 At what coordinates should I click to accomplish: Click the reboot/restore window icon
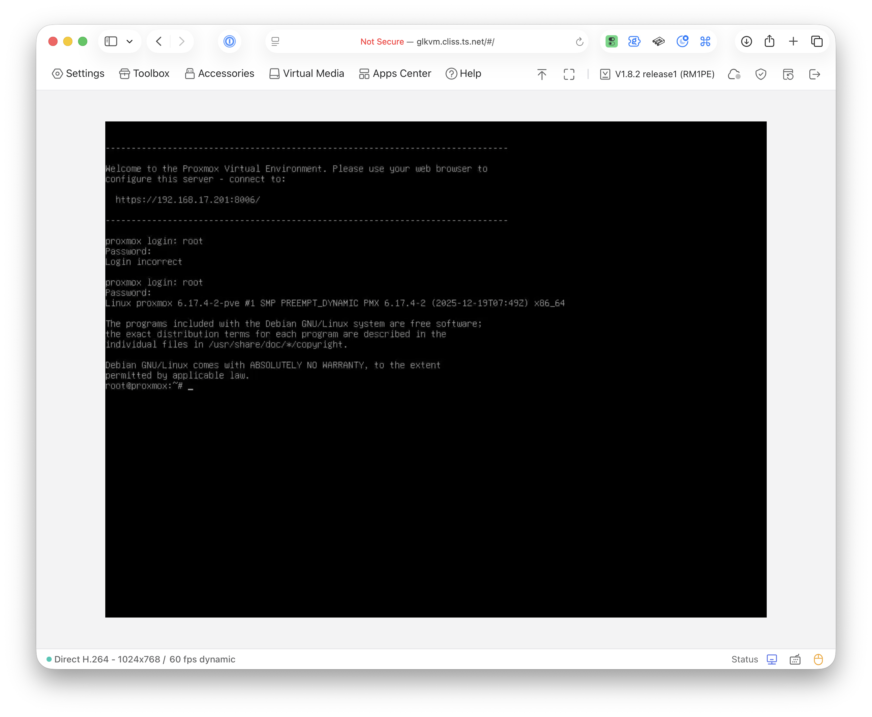(788, 74)
